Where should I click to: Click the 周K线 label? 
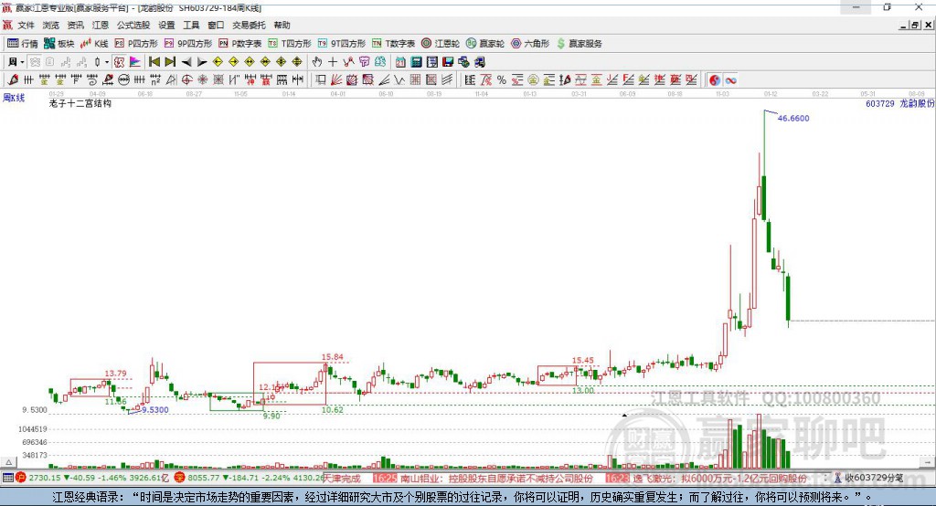coord(14,98)
